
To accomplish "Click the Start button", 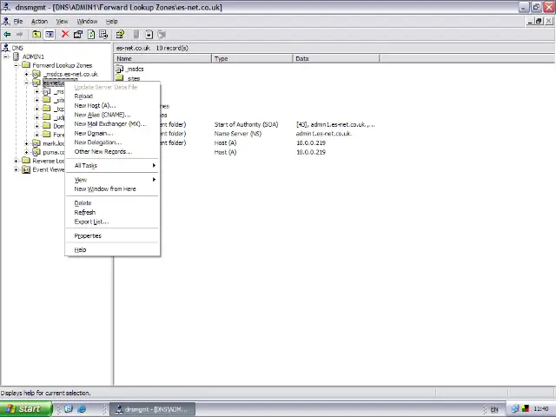I will pos(26,409).
